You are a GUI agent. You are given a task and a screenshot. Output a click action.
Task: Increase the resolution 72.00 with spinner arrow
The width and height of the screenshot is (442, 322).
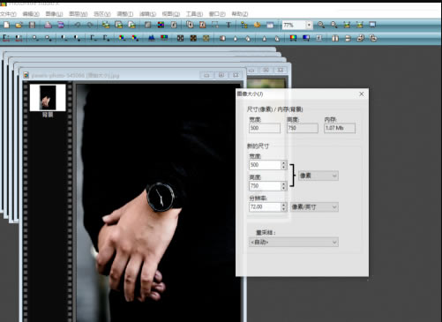click(x=284, y=205)
